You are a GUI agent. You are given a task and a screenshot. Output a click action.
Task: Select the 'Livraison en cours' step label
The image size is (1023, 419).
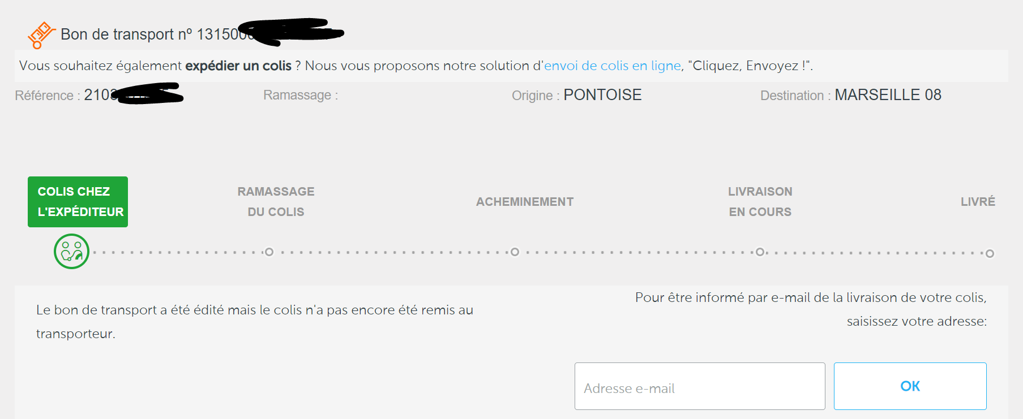(760, 202)
